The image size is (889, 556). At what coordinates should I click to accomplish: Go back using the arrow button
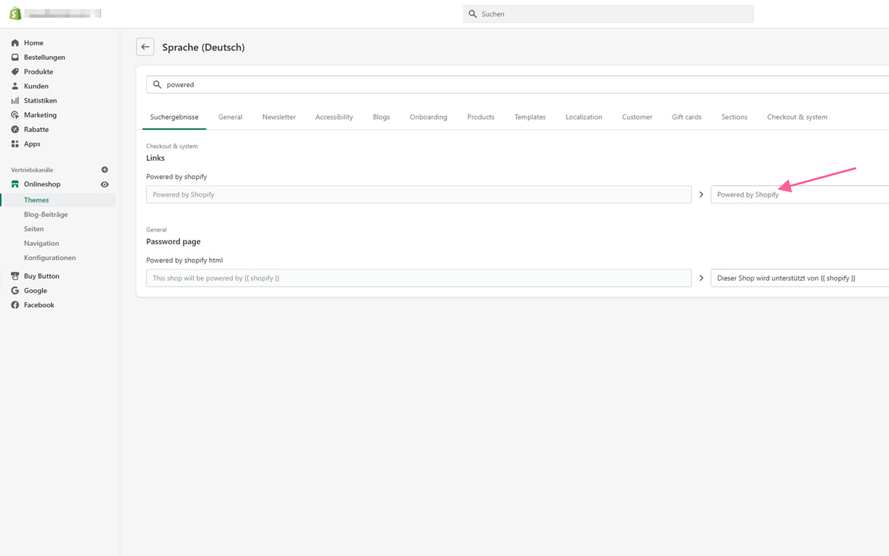coord(145,47)
